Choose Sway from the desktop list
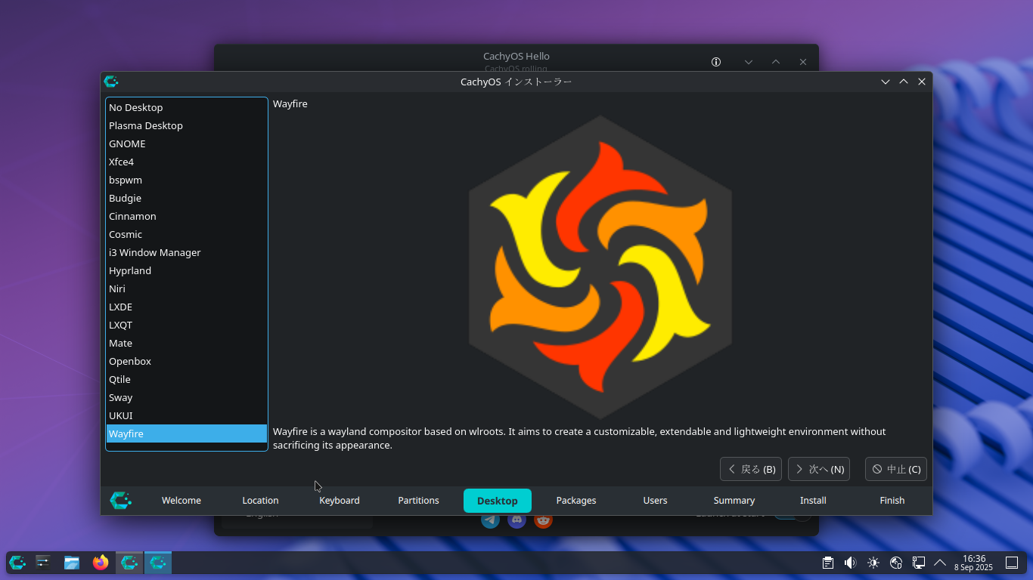Screen dimensions: 1033x580 click(x=187, y=397)
